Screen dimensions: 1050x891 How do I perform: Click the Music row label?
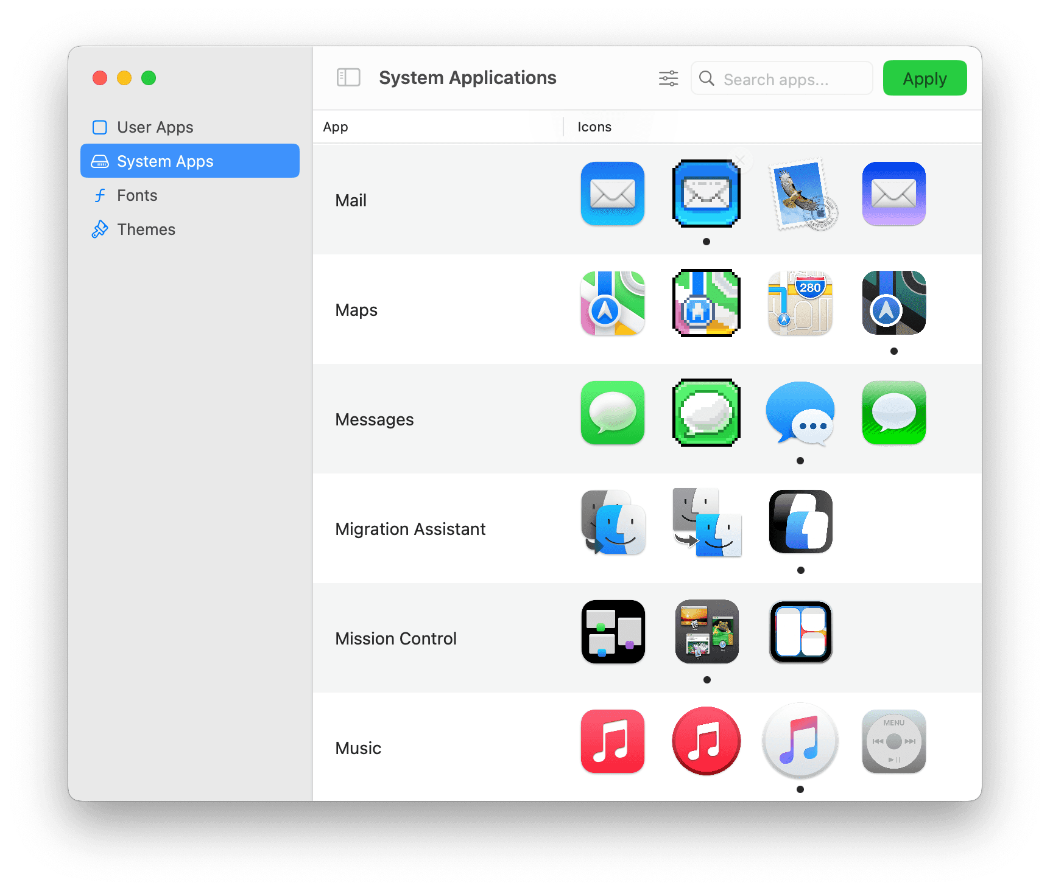[358, 748]
